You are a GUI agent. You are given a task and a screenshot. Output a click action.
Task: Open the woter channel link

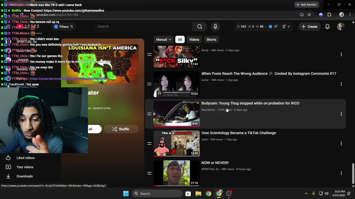tap(205, 80)
